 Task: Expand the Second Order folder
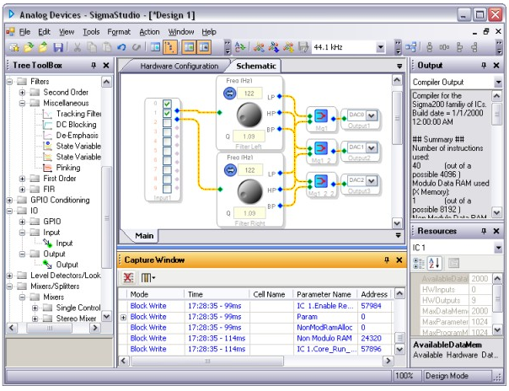tap(22, 93)
